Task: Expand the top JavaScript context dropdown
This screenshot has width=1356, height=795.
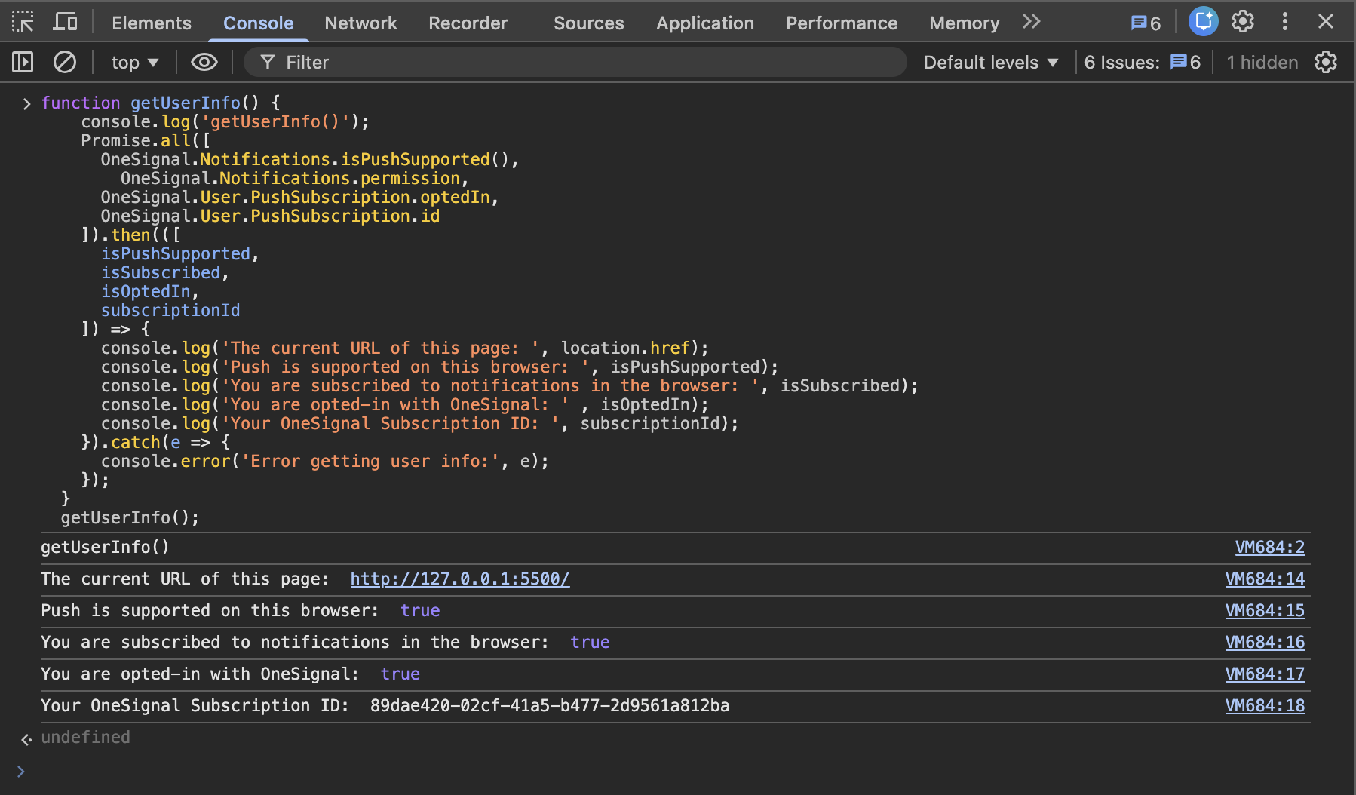Action: coord(135,63)
